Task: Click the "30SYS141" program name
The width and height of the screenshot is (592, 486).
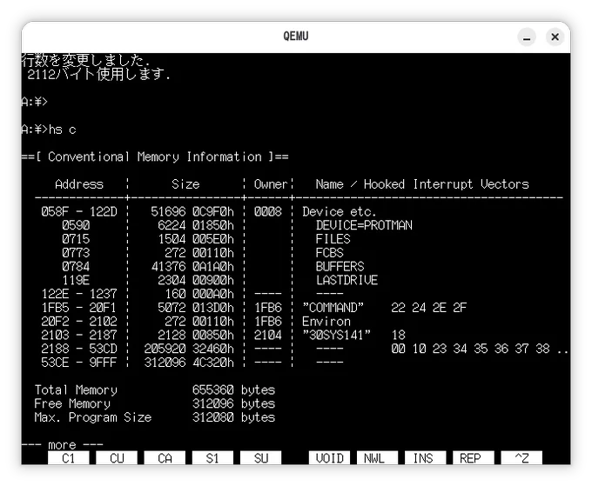Action: click(336, 335)
